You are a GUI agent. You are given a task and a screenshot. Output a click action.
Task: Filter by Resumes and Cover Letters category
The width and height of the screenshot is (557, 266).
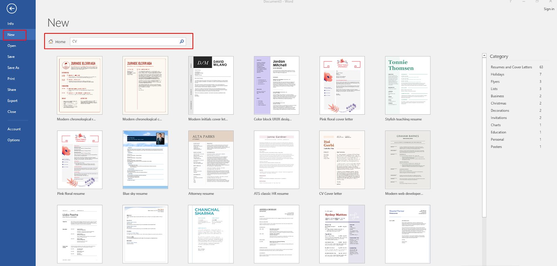tap(511, 67)
